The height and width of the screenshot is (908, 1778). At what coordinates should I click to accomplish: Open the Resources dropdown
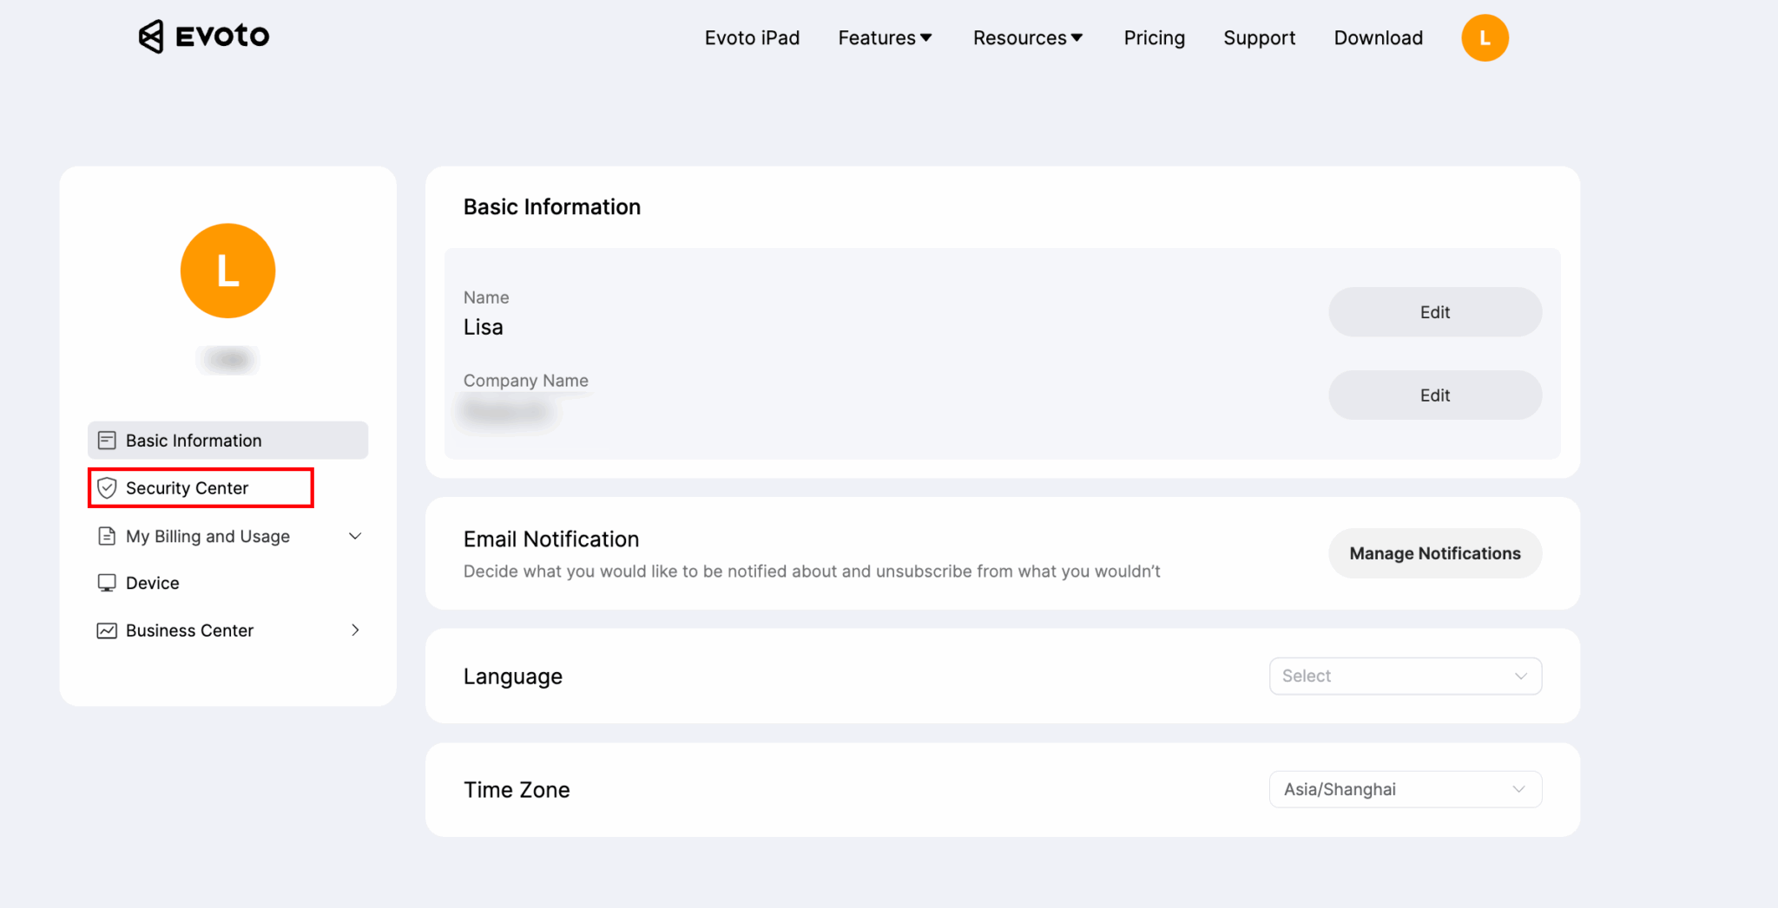click(x=1027, y=37)
